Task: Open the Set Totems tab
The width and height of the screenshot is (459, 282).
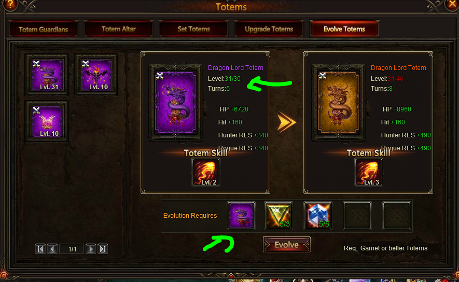Action: coord(194,29)
